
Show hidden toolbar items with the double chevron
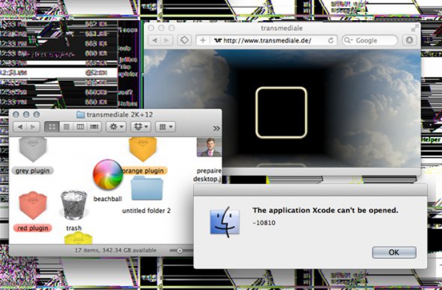point(216,129)
